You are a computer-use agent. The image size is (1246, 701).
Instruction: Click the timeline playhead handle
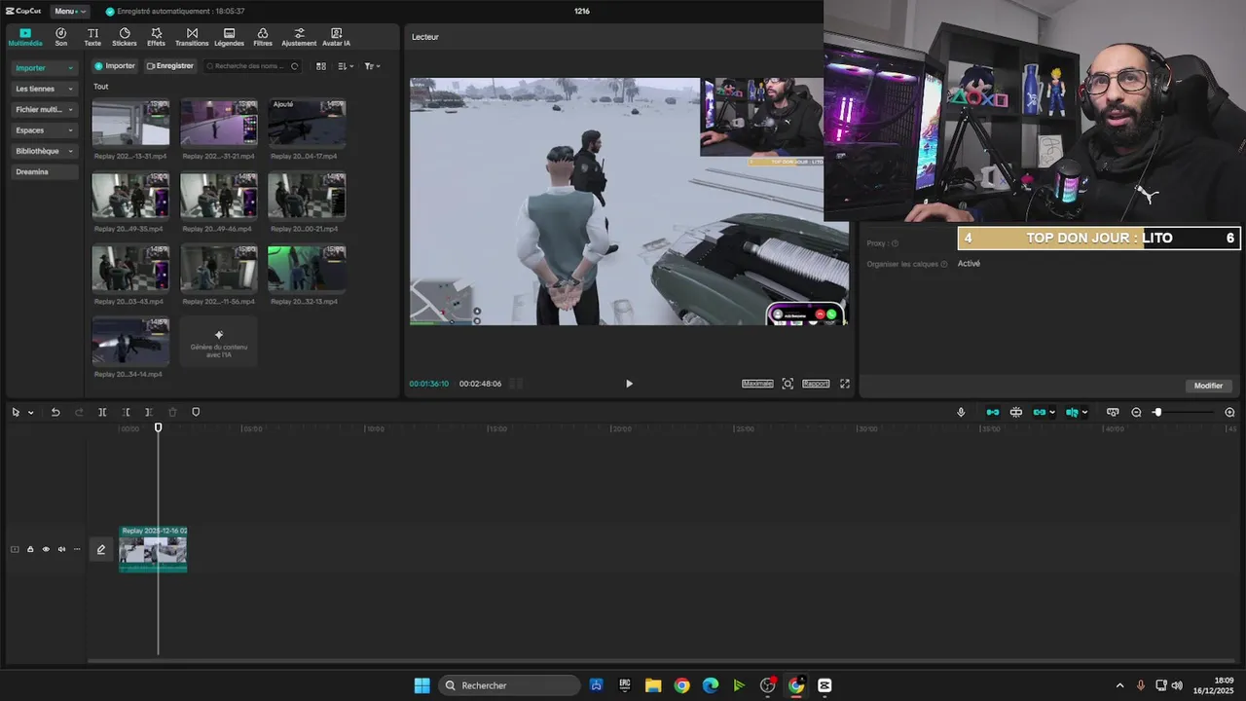(x=159, y=427)
